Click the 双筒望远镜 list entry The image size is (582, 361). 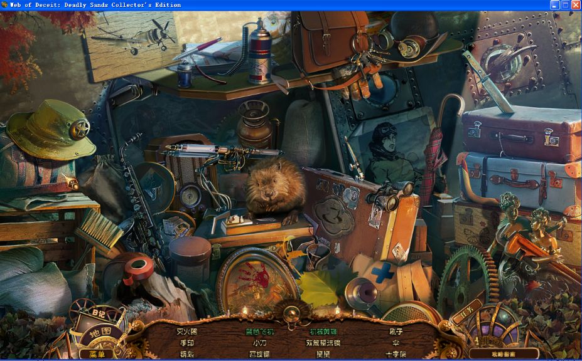click(323, 343)
